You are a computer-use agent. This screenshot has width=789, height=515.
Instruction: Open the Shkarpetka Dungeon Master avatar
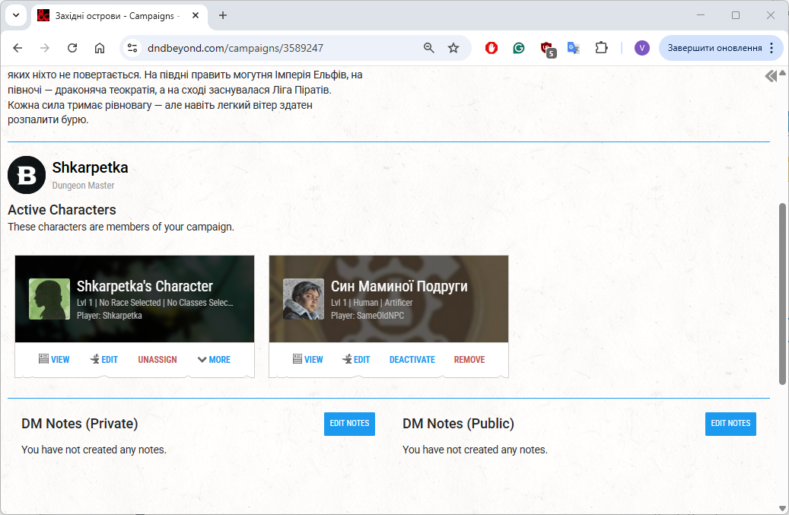(27, 175)
